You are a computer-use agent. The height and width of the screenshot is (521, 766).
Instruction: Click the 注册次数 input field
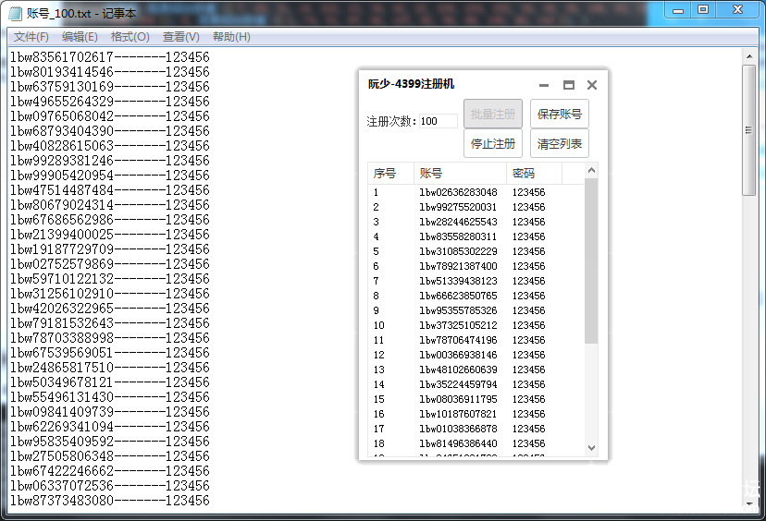[x=438, y=121]
